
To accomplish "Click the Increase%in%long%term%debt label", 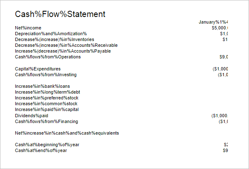I will (x=47, y=92).
